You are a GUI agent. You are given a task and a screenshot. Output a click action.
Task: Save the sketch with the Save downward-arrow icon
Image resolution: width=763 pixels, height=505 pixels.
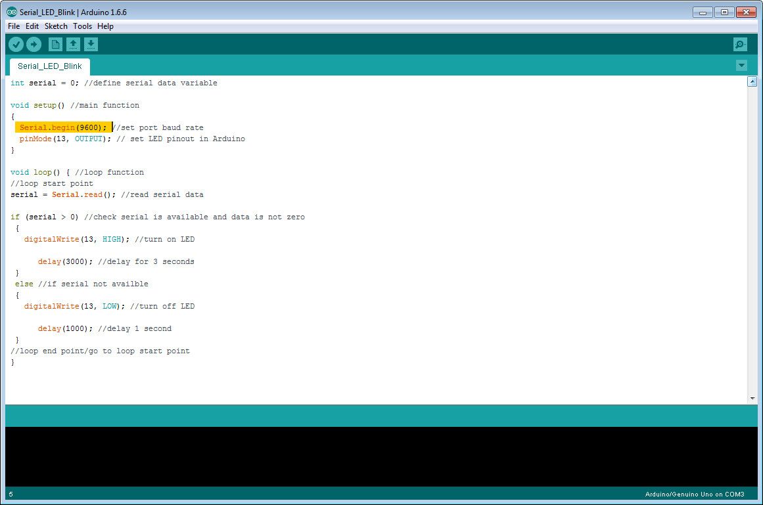[91, 44]
